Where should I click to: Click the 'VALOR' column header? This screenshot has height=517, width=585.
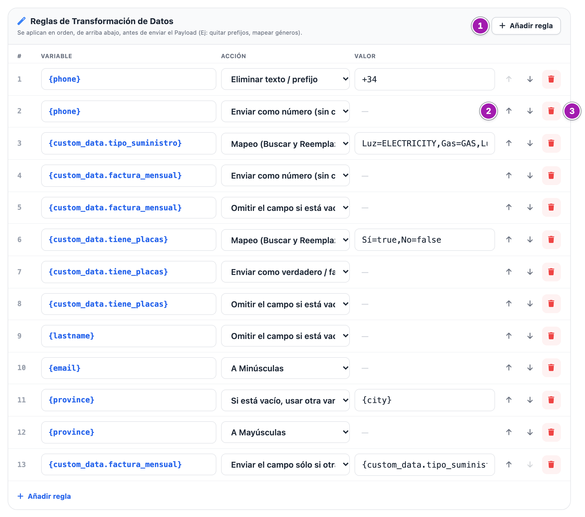(365, 56)
